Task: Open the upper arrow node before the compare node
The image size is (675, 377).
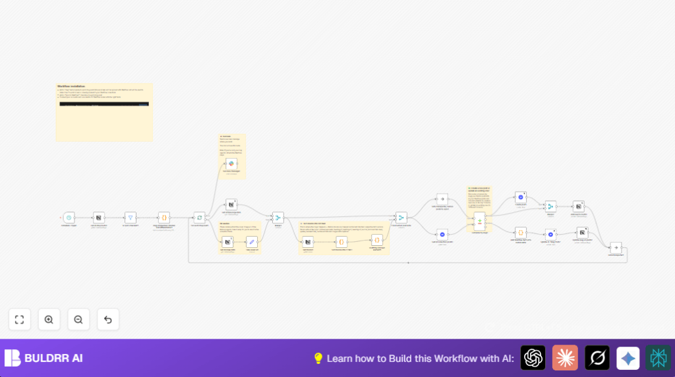Action: click(442, 199)
